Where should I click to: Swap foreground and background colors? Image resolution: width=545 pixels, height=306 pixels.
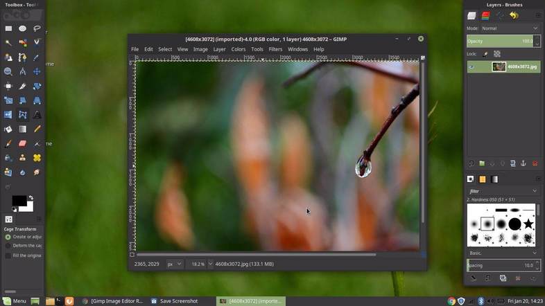coord(31,198)
